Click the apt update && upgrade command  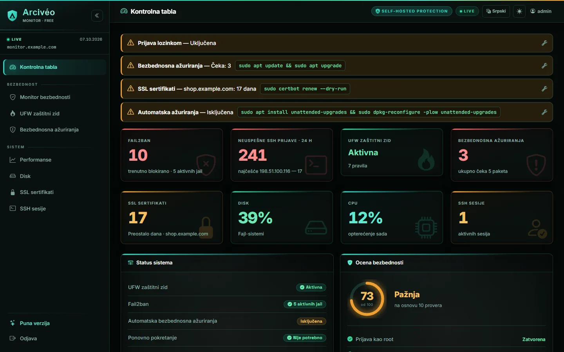[290, 66]
